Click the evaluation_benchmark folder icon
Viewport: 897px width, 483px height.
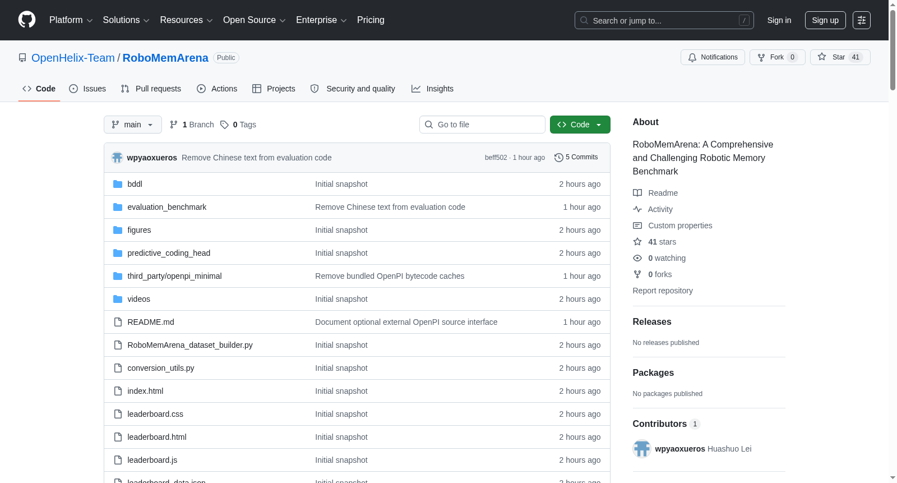[x=118, y=207]
